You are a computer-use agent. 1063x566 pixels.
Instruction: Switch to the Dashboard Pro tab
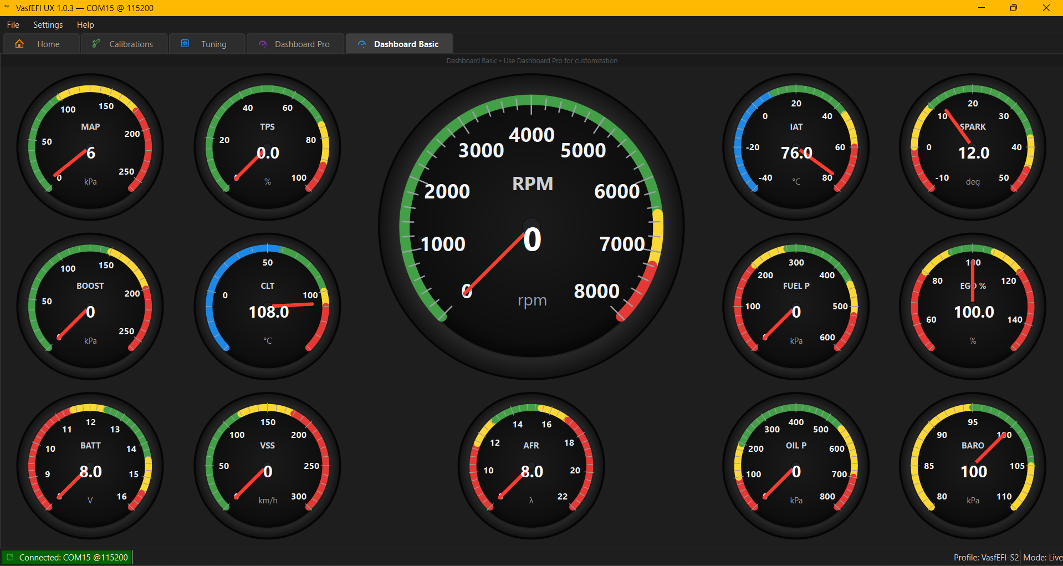(x=295, y=44)
